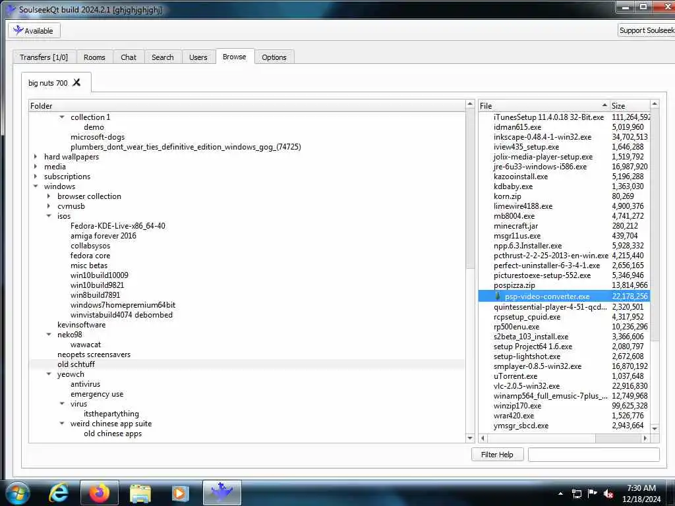The image size is (675, 506).
Task: Collapse the weird chinese app suite folder
Action: (62, 424)
